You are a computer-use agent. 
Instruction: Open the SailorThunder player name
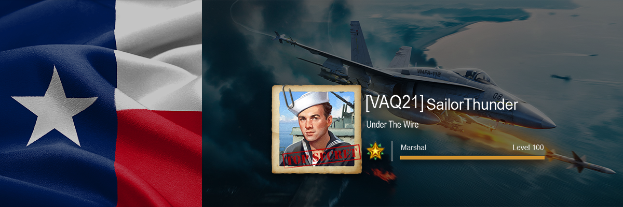point(472,105)
